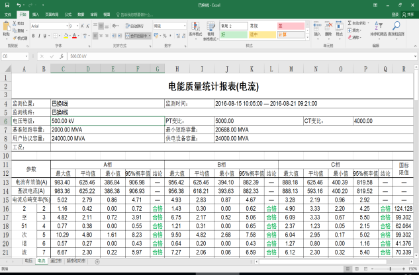This screenshot has height=275, width=419.
Task: Toggle align text left
Action: (95, 36)
